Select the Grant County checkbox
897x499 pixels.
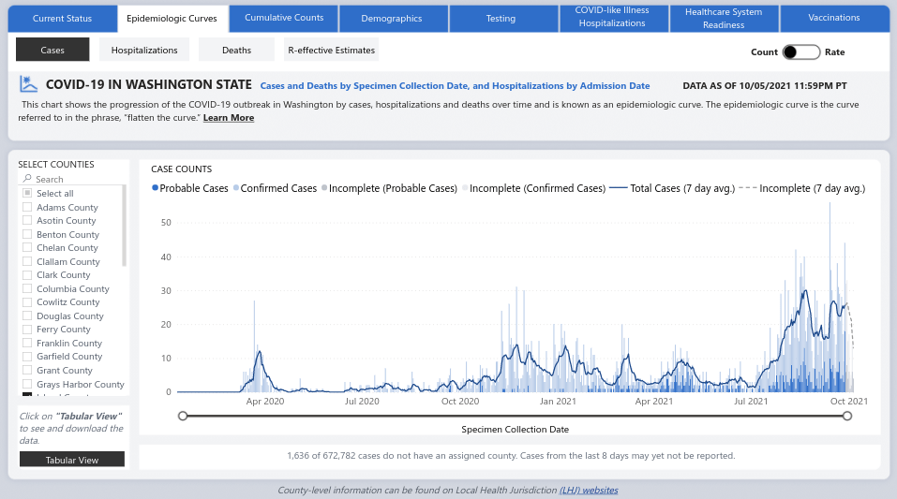tap(27, 371)
